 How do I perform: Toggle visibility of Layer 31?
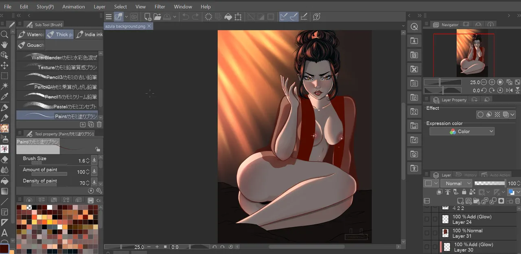click(427, 233)
